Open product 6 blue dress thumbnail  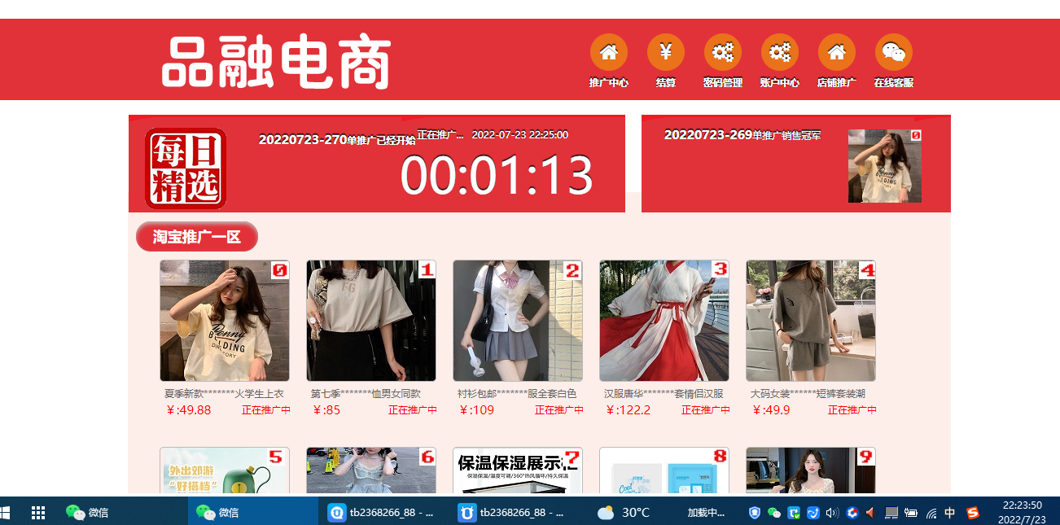click(x=371, y=470)
